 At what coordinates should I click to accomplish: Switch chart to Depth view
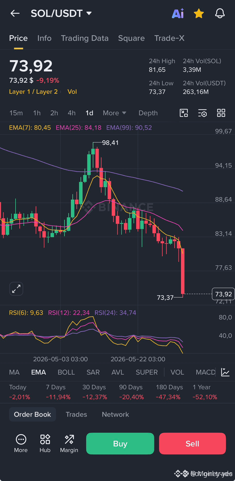[148, 113]
